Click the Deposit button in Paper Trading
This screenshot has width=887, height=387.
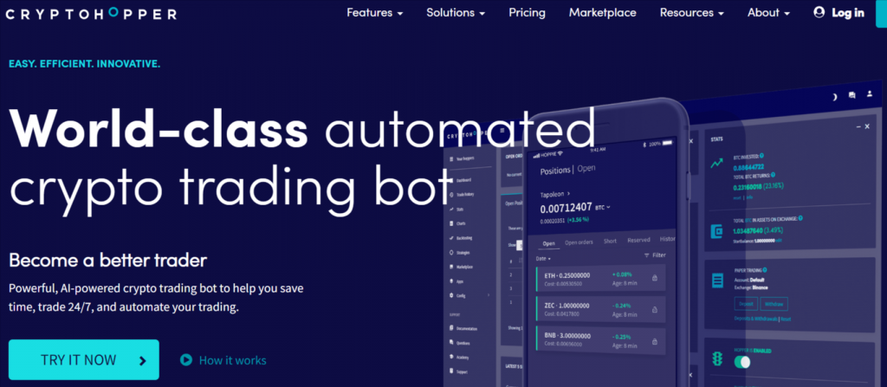pyautogui.click(x=746, y=304)
